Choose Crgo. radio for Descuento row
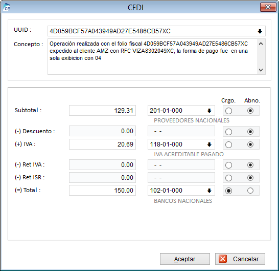 coord(228,132)
